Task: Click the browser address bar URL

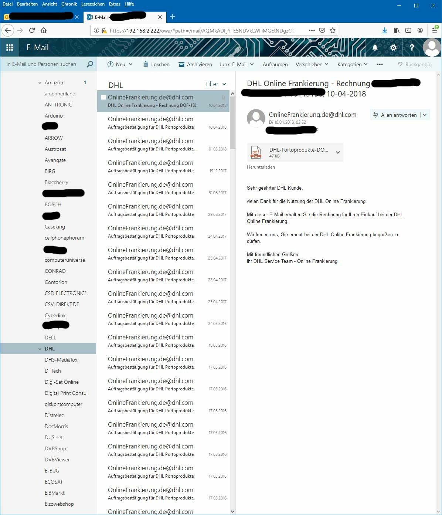Action: click(202, 31)
